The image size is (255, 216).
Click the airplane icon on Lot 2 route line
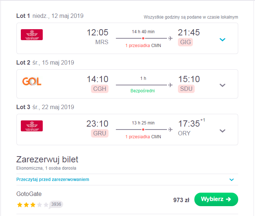(x=171, y=85)
